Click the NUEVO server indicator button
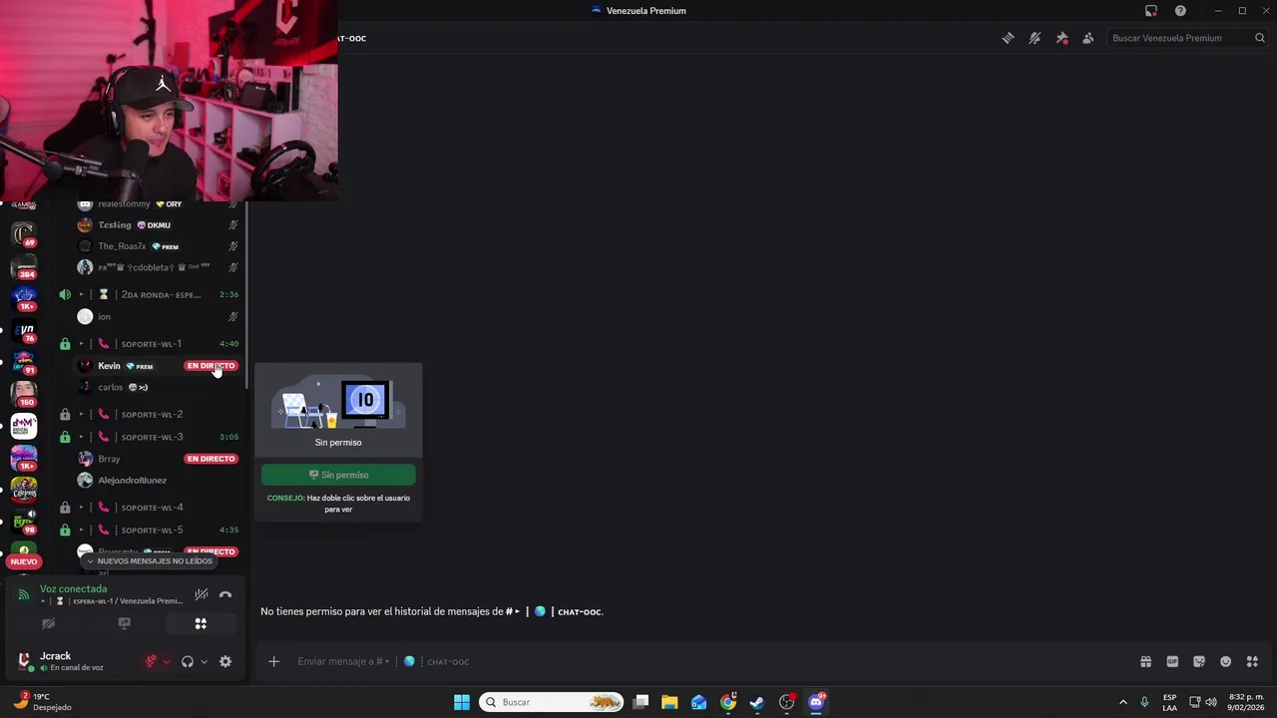1277x718 pixels. (x=24, y=561)
